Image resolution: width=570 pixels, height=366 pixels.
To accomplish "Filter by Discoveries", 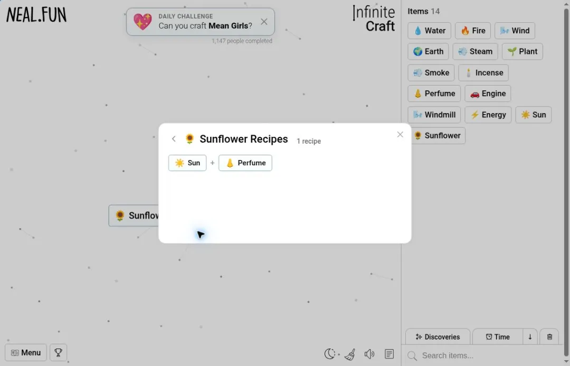I will coord(438,337).
